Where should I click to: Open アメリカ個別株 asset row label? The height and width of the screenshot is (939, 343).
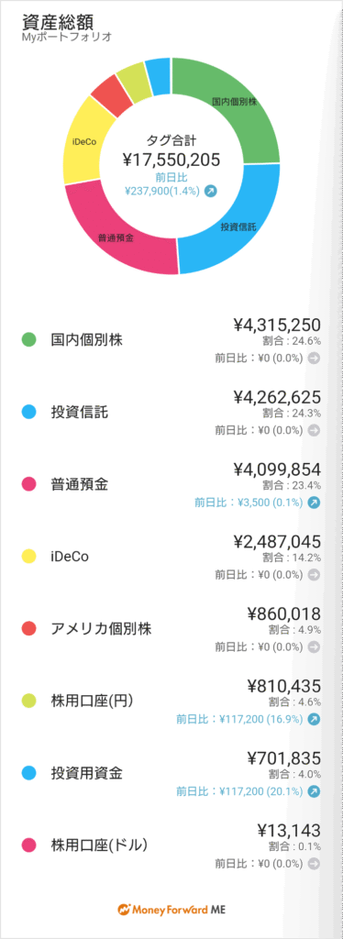[x=101, y=629]
